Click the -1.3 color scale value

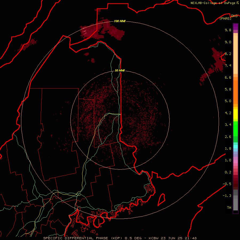pos(227,196)
